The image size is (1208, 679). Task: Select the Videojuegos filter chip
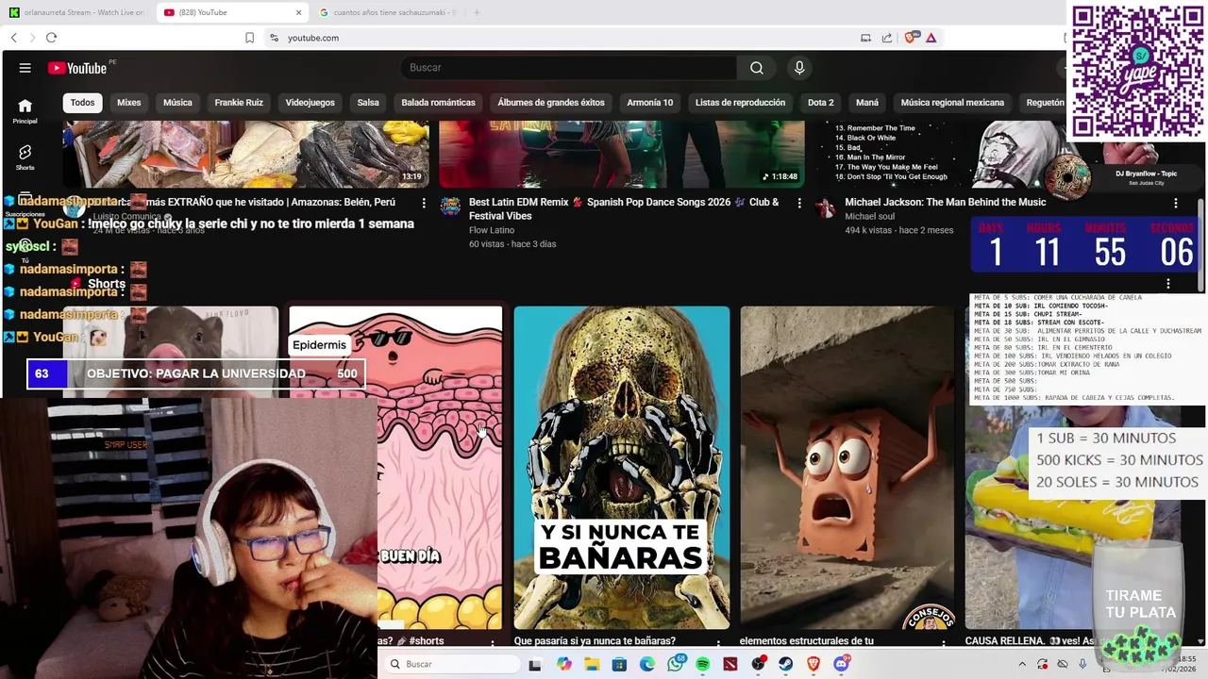pyautogui.click(x=310, y=103)
